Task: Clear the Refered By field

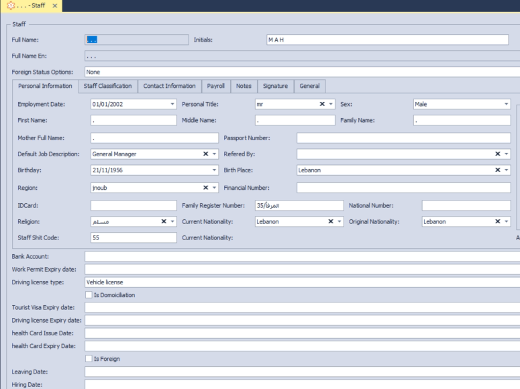Action: [498, 154]
